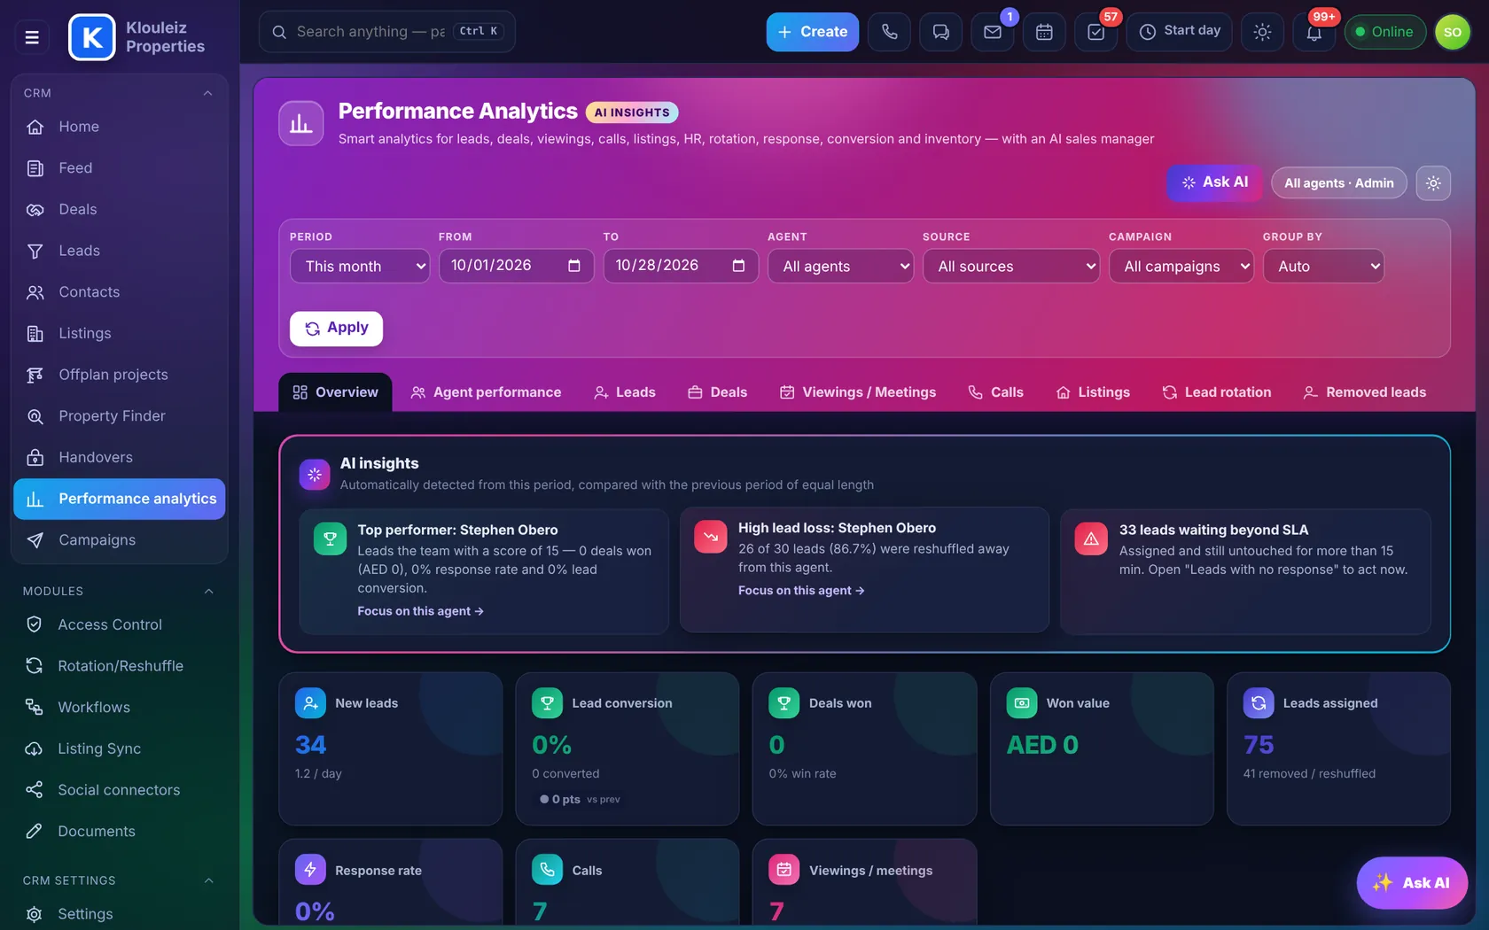Open the hamburger sidebar menu

(32, 37)
